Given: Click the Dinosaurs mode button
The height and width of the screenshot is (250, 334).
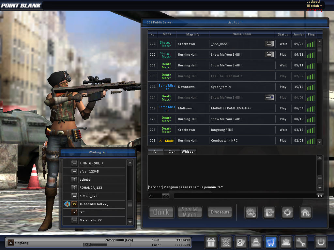Looking at the screenshot, I should [220, 212].
